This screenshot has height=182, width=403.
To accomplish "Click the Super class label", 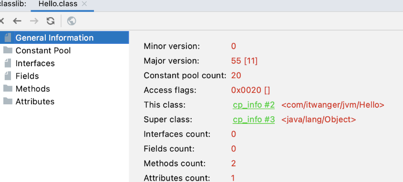I will coord(168,120).
